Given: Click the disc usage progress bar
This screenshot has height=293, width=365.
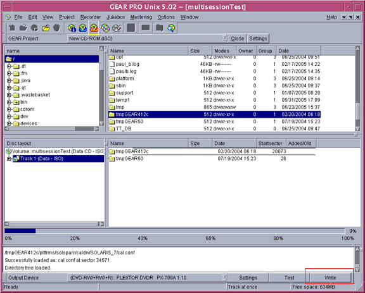Looking at the screenshot, I should point(175,231).
